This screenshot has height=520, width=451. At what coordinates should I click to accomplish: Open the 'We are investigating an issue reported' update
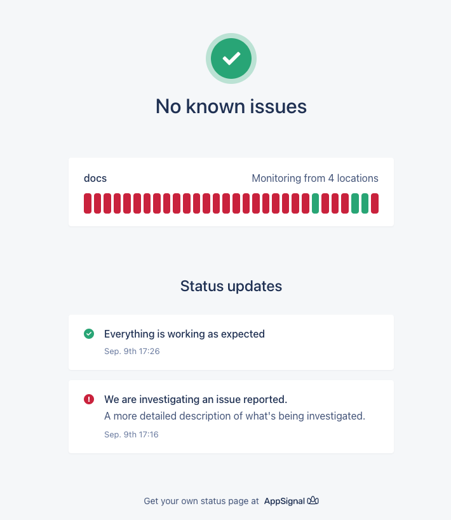coord(231,416)
